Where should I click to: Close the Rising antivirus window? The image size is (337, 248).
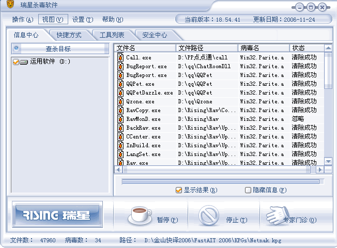point(322,8)
